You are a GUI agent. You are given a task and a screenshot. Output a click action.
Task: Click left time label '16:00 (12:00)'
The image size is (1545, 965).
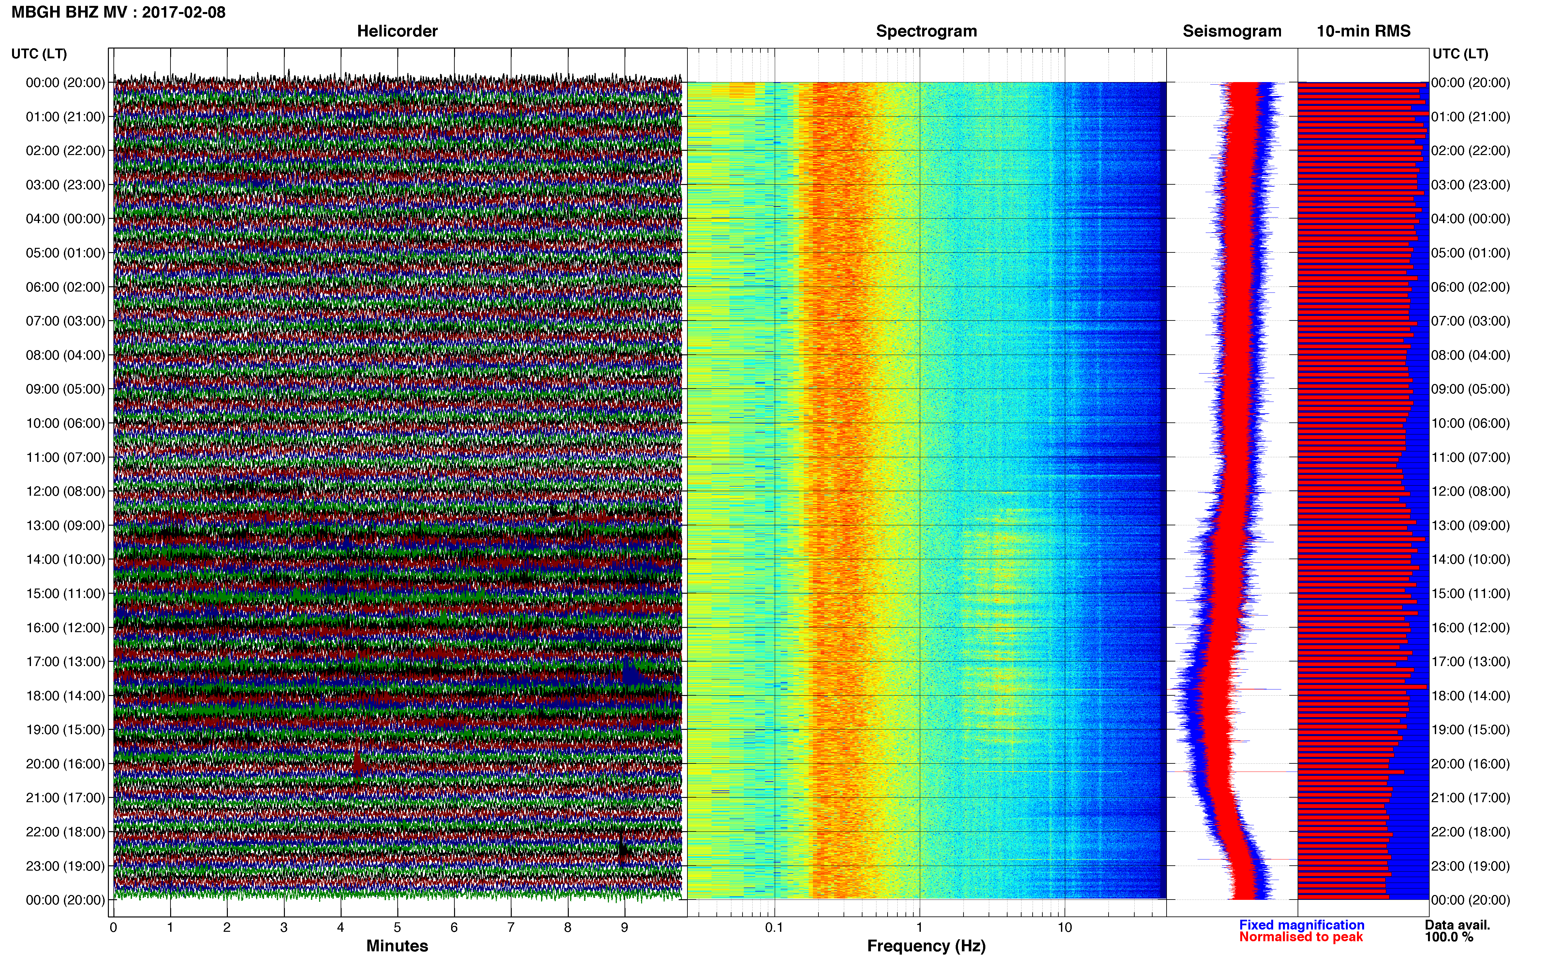(65, 627)
